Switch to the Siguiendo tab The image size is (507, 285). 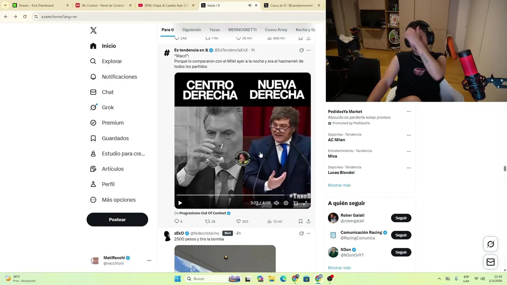click(x=191, y=30)
